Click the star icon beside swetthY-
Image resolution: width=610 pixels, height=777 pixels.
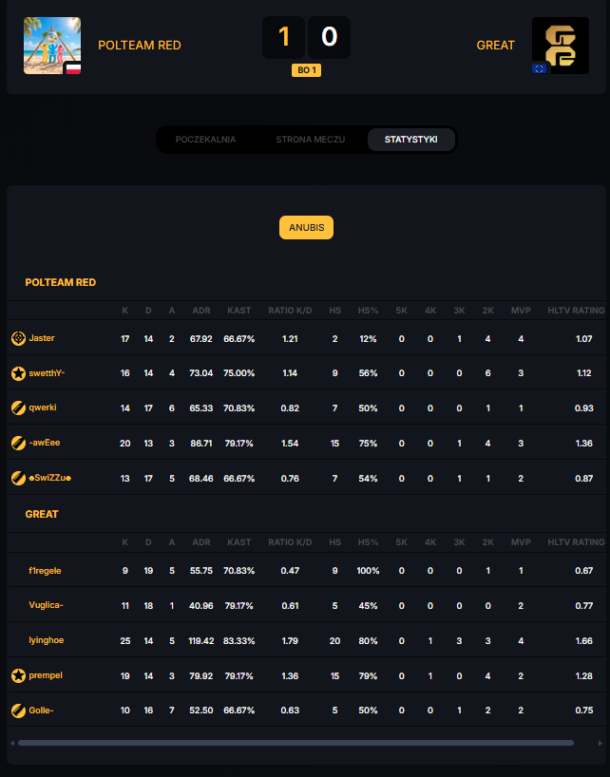tap(18, 373)
